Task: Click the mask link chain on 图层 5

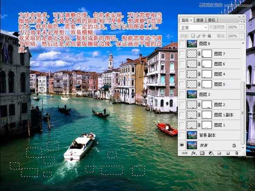Action: pyautogui.click(x=199, y=84)
